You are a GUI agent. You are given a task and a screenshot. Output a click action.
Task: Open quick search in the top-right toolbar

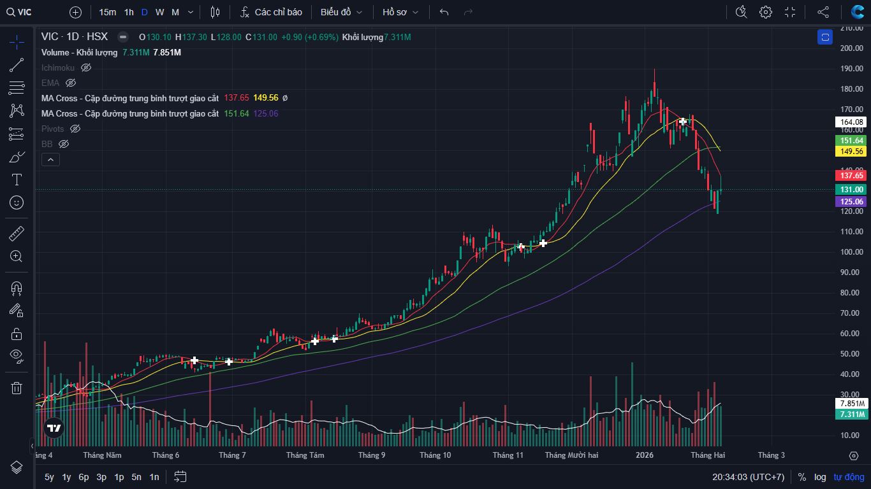click(x=741, y=12)
